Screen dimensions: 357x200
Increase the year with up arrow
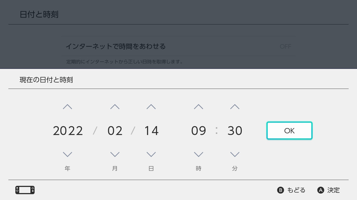(x=67, y=106)
